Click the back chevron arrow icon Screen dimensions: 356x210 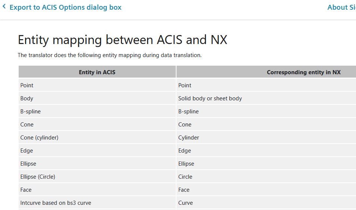(x=4, y=7)
